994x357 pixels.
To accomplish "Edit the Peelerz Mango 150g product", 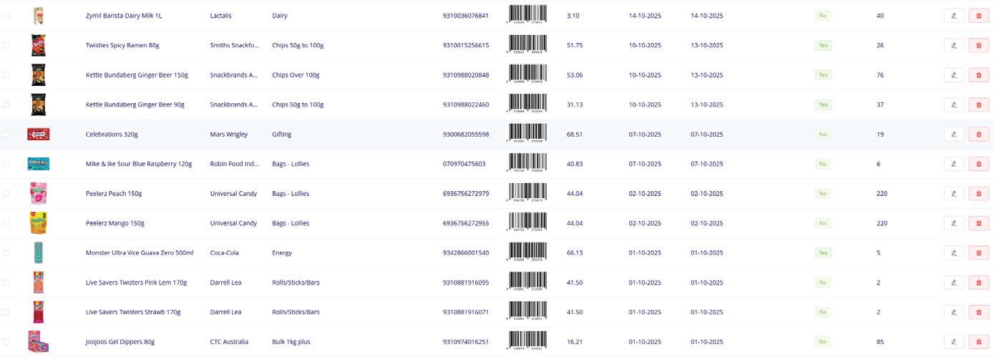I will (954, 223).
